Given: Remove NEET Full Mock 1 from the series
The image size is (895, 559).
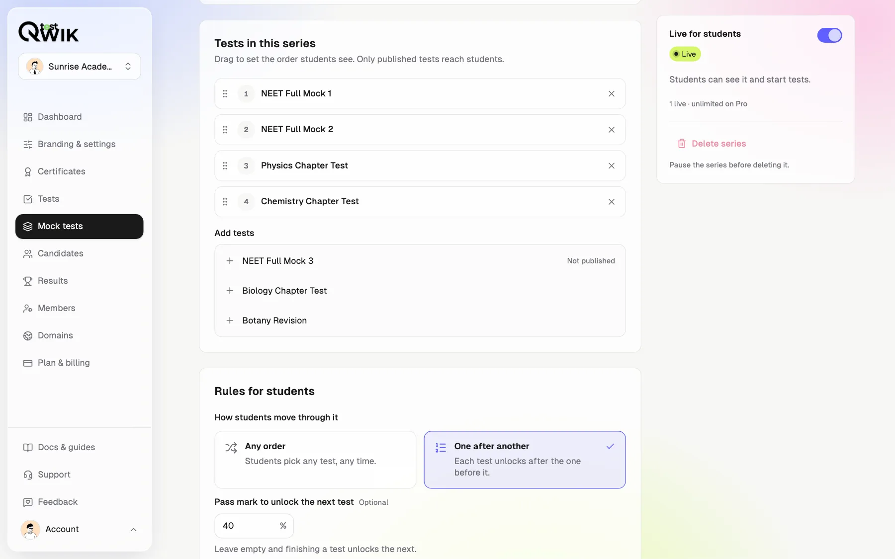Looking at the screenshot, I should click(612, 94).
